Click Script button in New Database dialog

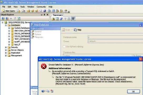click(x=66, y=30)
